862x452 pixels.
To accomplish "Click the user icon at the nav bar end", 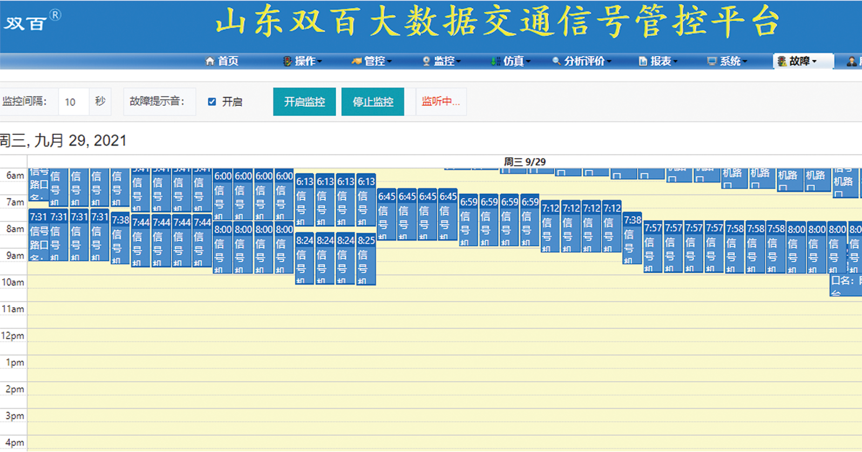I will (852, 61).
